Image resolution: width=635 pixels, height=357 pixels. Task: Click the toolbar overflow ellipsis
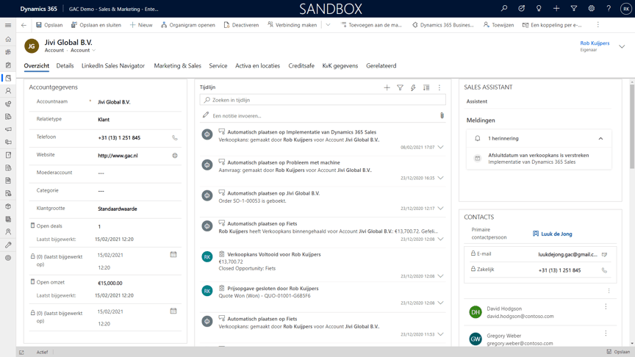[598, 25]
